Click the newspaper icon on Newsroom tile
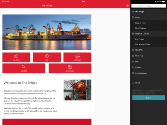The height and width of the screenshot is (125, 167). pyautogui.click(x=70, y=67)
